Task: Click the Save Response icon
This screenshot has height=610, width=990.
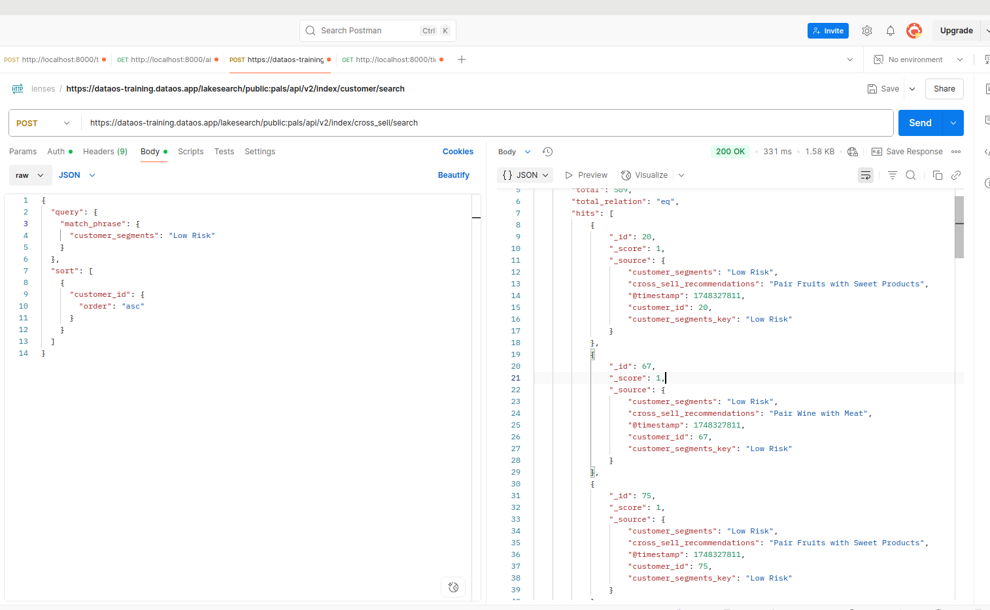Action: tap(877, 152)
